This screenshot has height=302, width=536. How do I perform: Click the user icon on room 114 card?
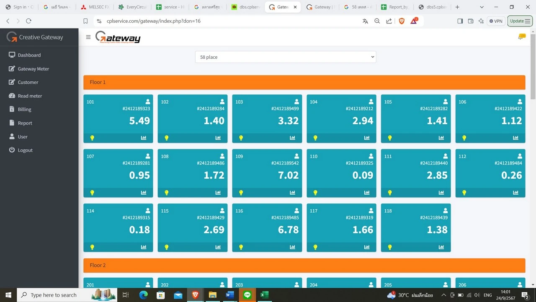[x=148, y=211]
